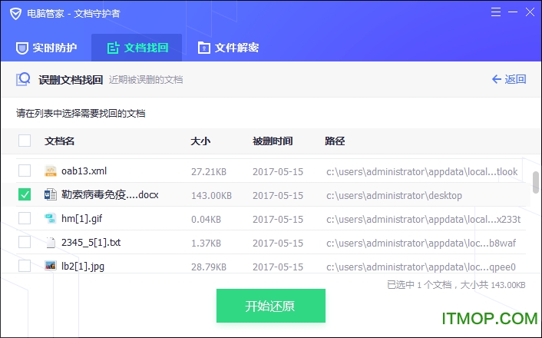The width and height of the screenshot is (542, 338).
Task: Click the deleted date in oab13.xml row
Action: click(278, 172)
